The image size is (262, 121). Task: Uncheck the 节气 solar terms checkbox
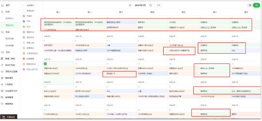pos(24,21)
